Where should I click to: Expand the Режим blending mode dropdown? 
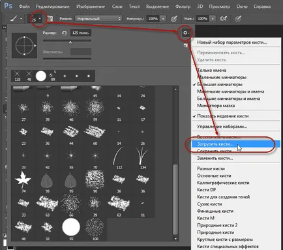(98, 19)
